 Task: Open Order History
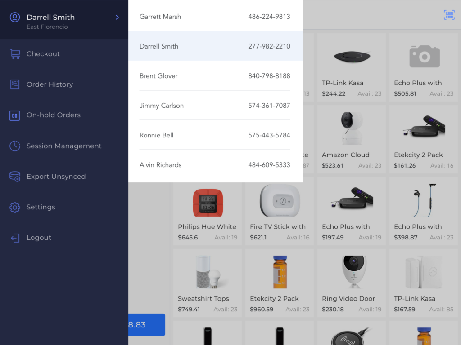50,84
